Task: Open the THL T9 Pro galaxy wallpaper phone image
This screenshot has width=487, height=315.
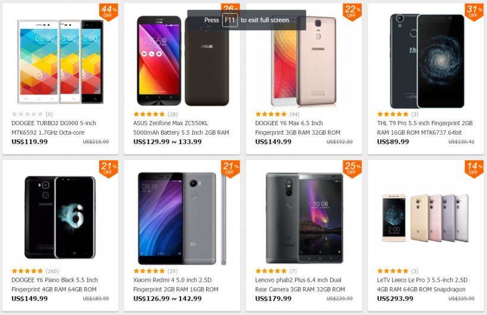Action: tap(428, 61)
